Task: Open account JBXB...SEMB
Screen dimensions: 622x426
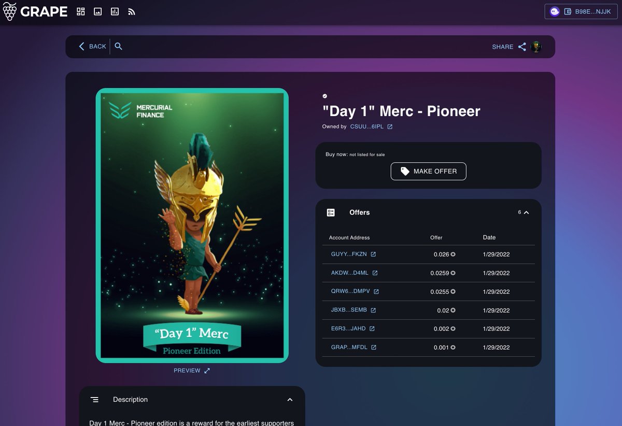Action: click(349, 310)
